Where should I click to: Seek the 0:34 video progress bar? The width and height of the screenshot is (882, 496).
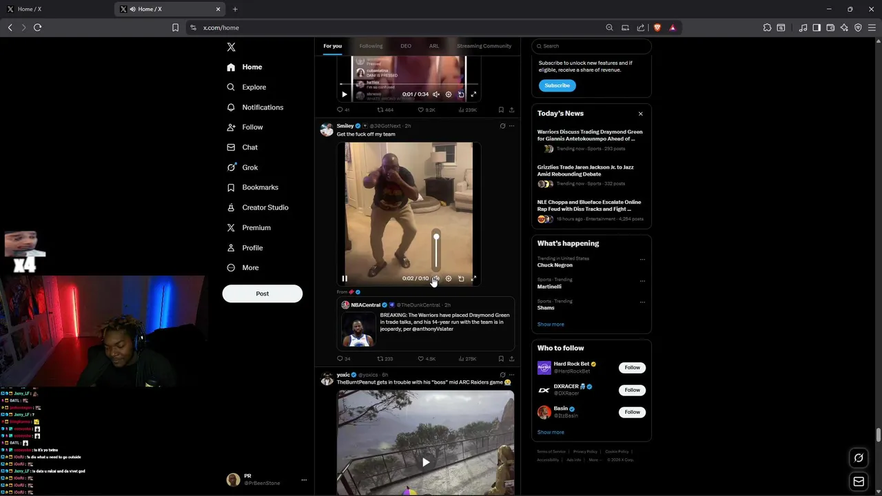[409, 85]
